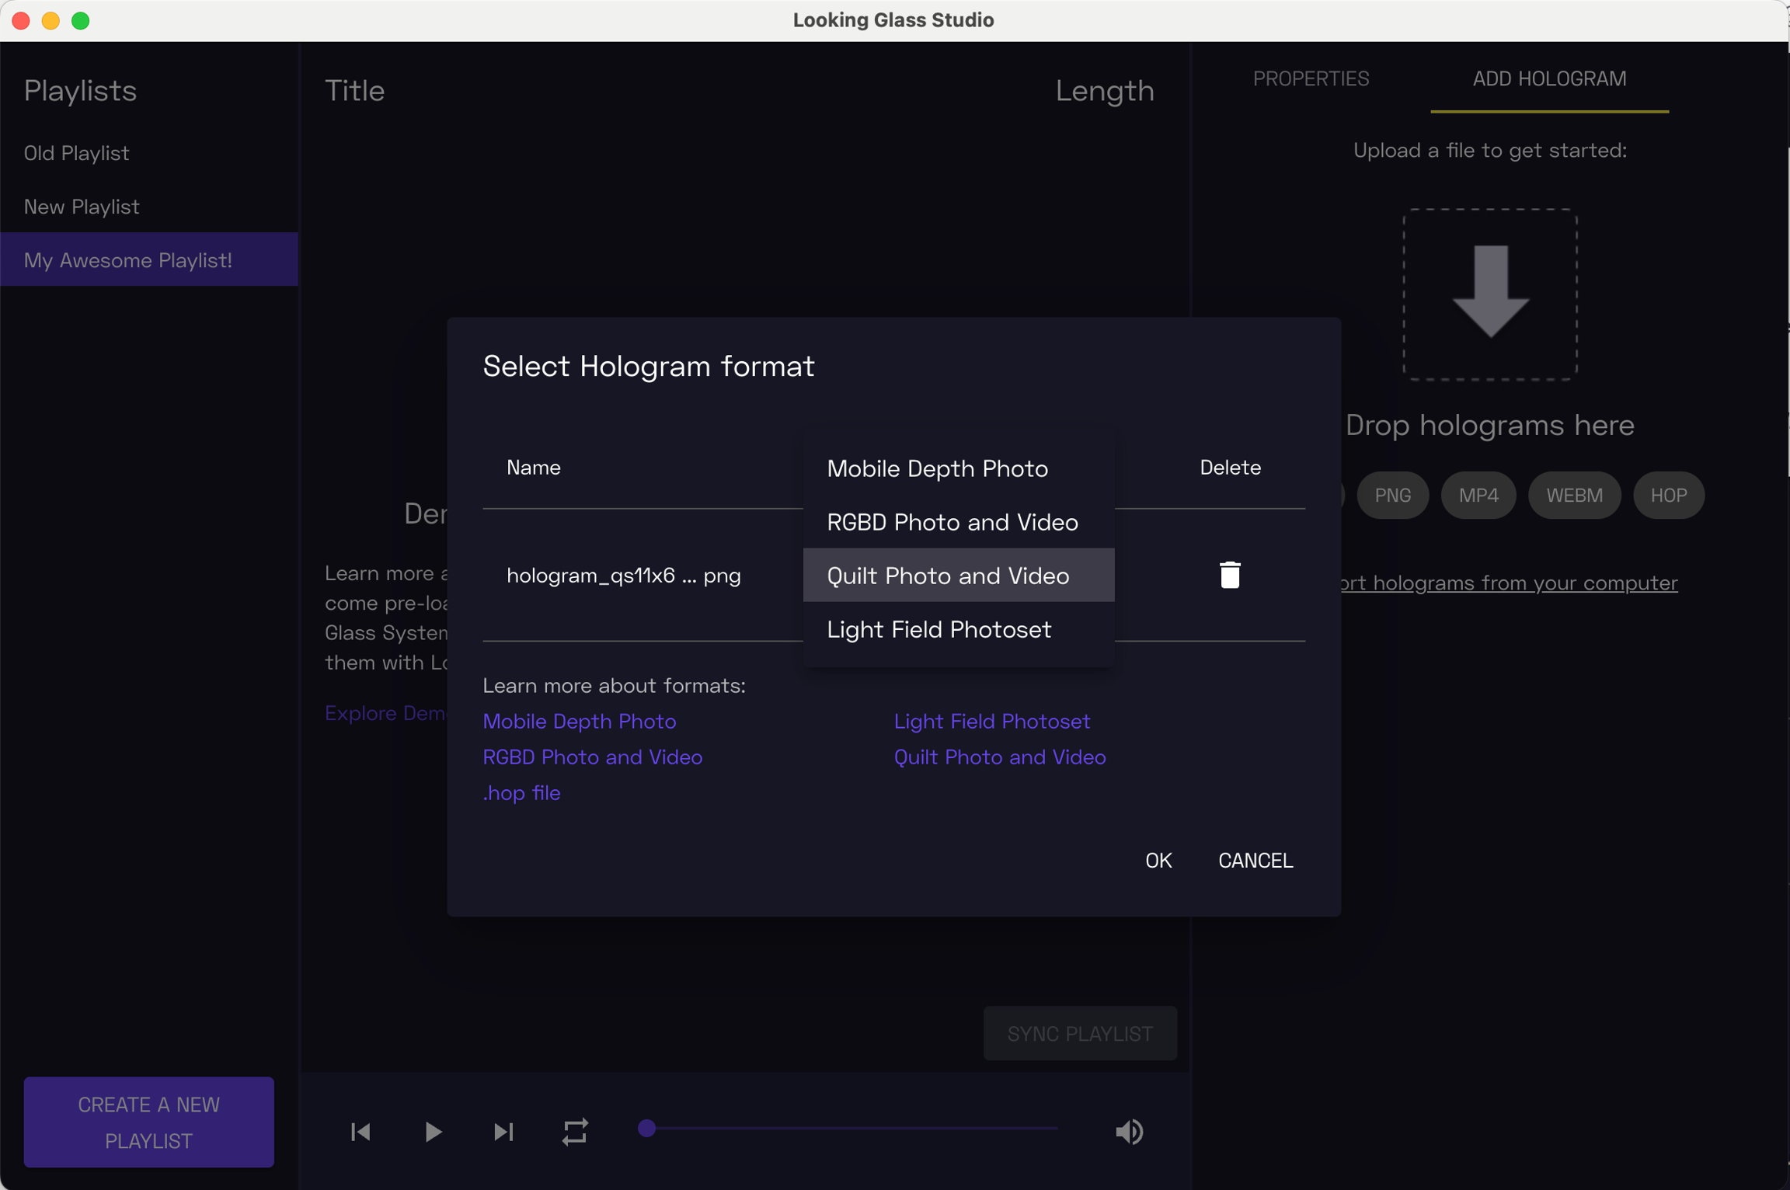This screenshot has height=1190, width=1790.
Task: Open the .hop file help link
Action: [521, 792]
